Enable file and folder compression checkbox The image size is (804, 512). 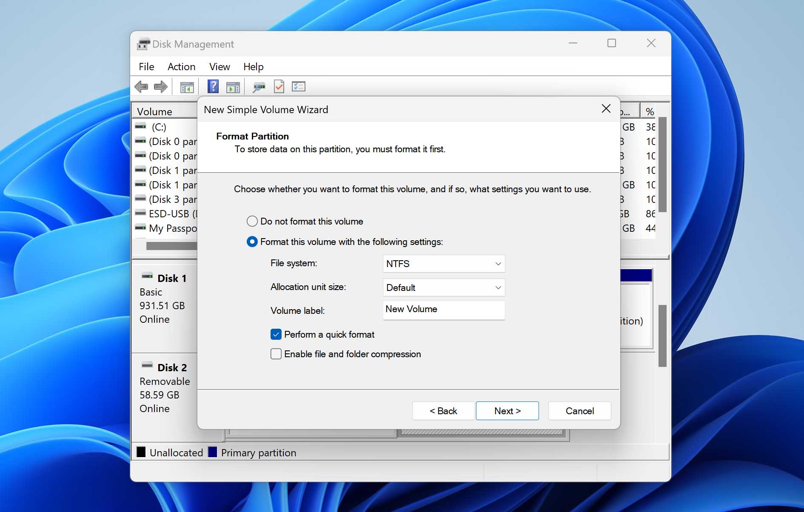tap(276, 354)
